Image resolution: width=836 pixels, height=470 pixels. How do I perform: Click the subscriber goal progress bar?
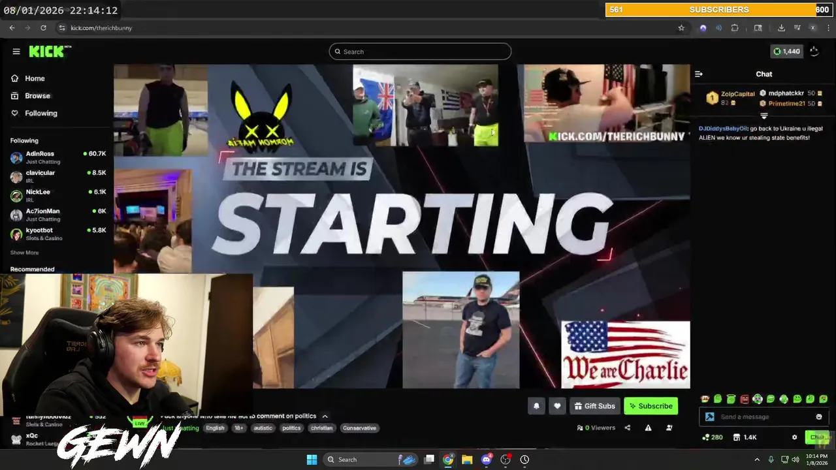[718, 10]
